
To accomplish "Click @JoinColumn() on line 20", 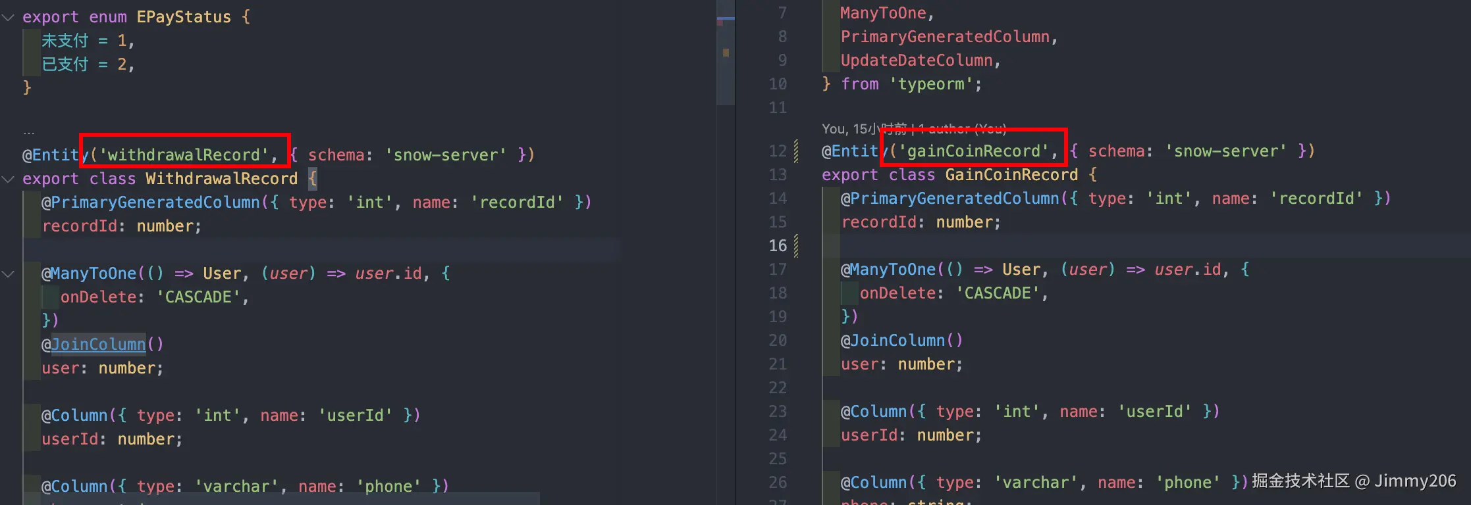I will 902,341.
